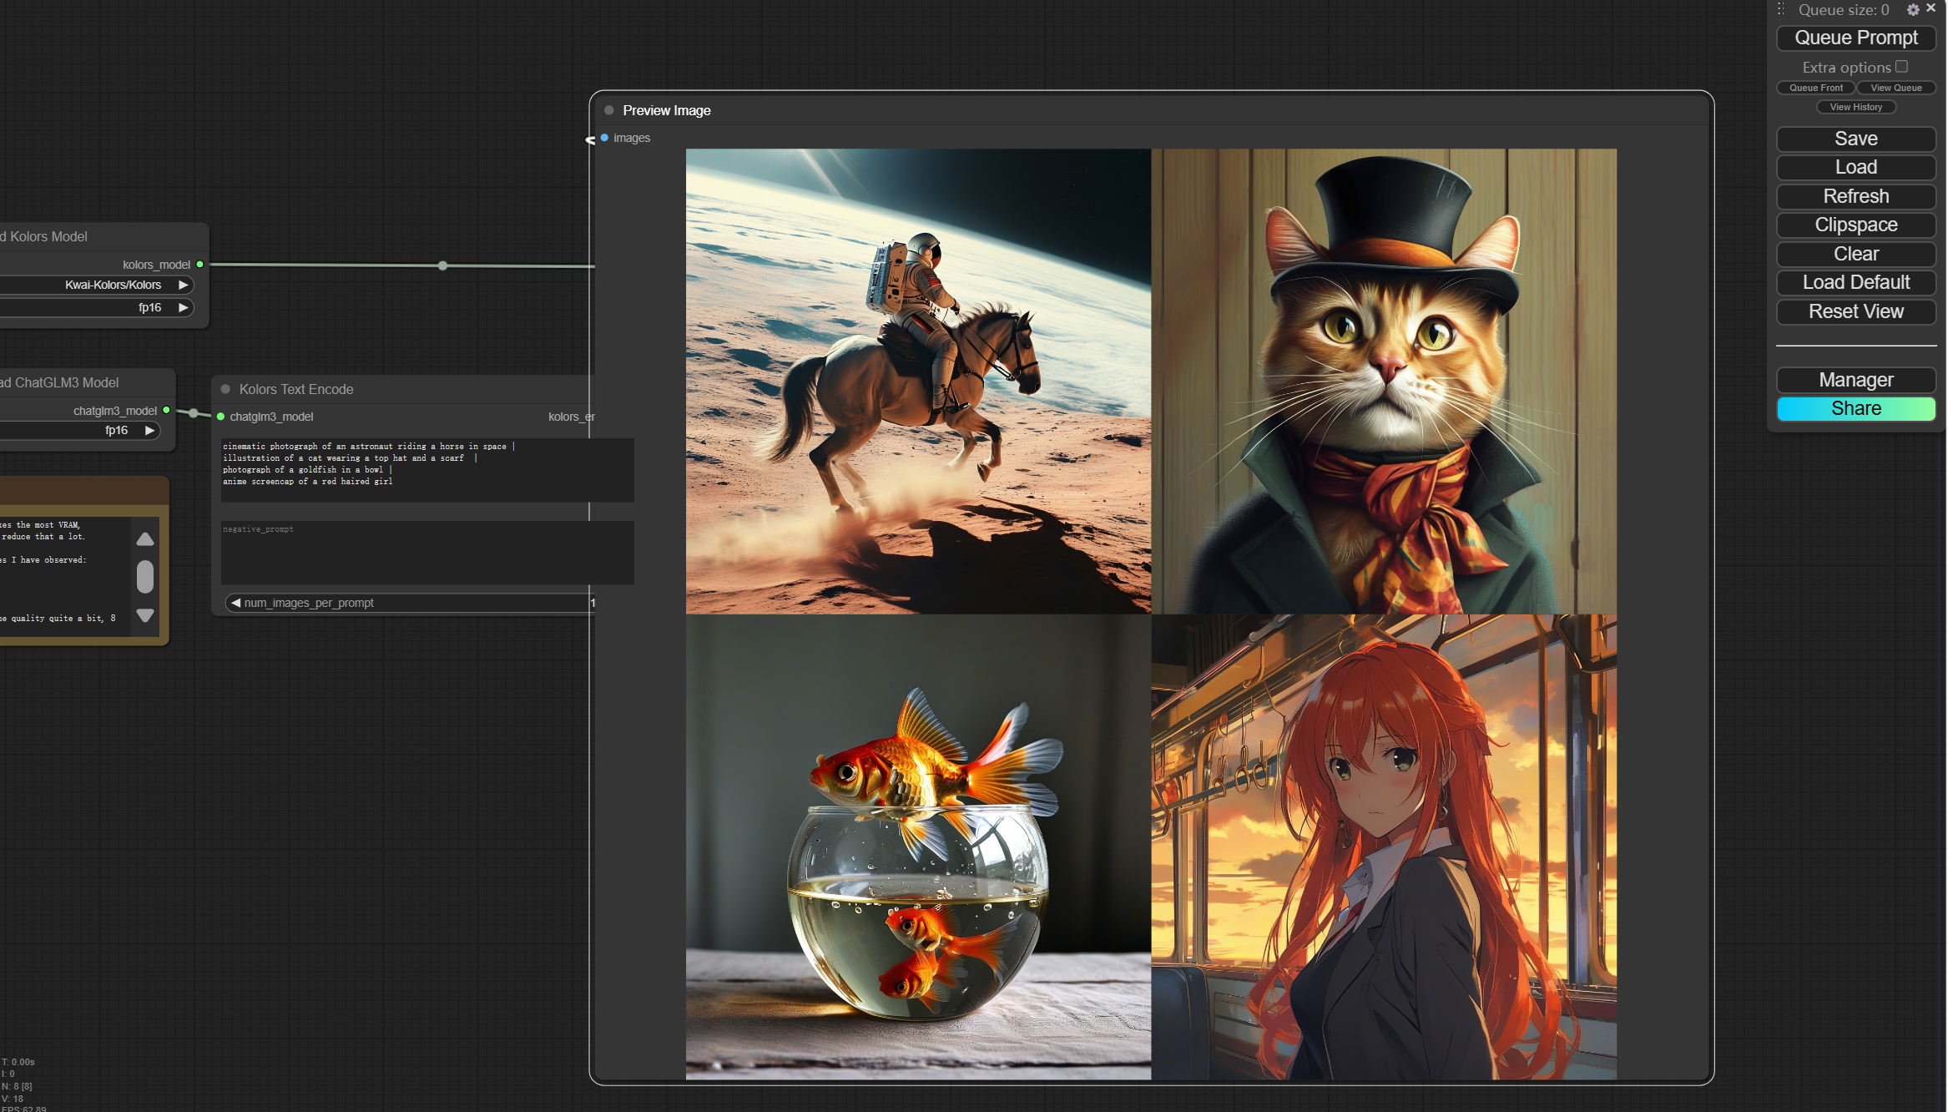This screenshot has height=1112, width=1948.
Task: Click the kolors_model output connector dot
Action: coord(200,265)
